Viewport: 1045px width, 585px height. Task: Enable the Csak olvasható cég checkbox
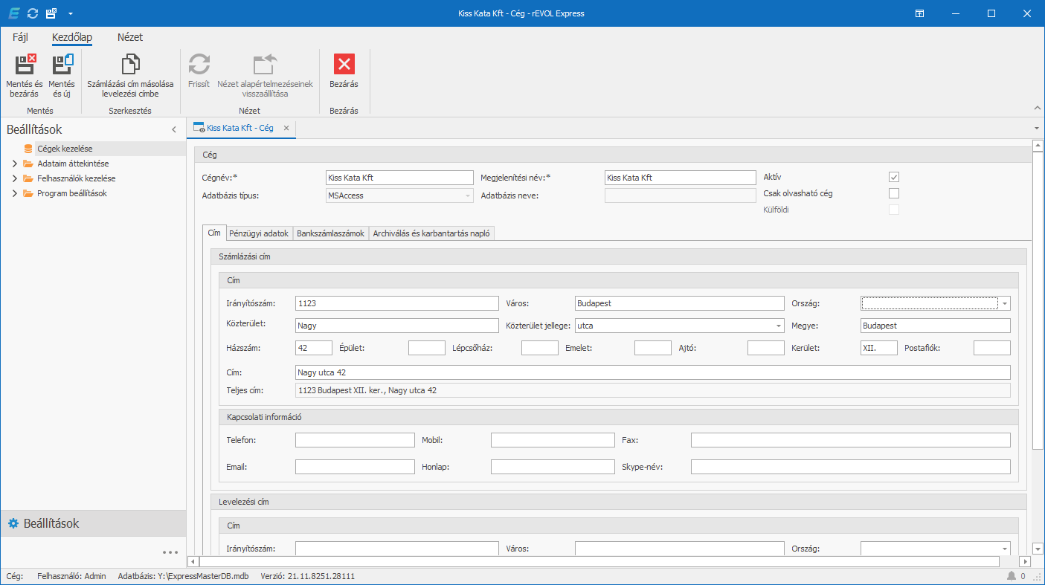(894, 193)
